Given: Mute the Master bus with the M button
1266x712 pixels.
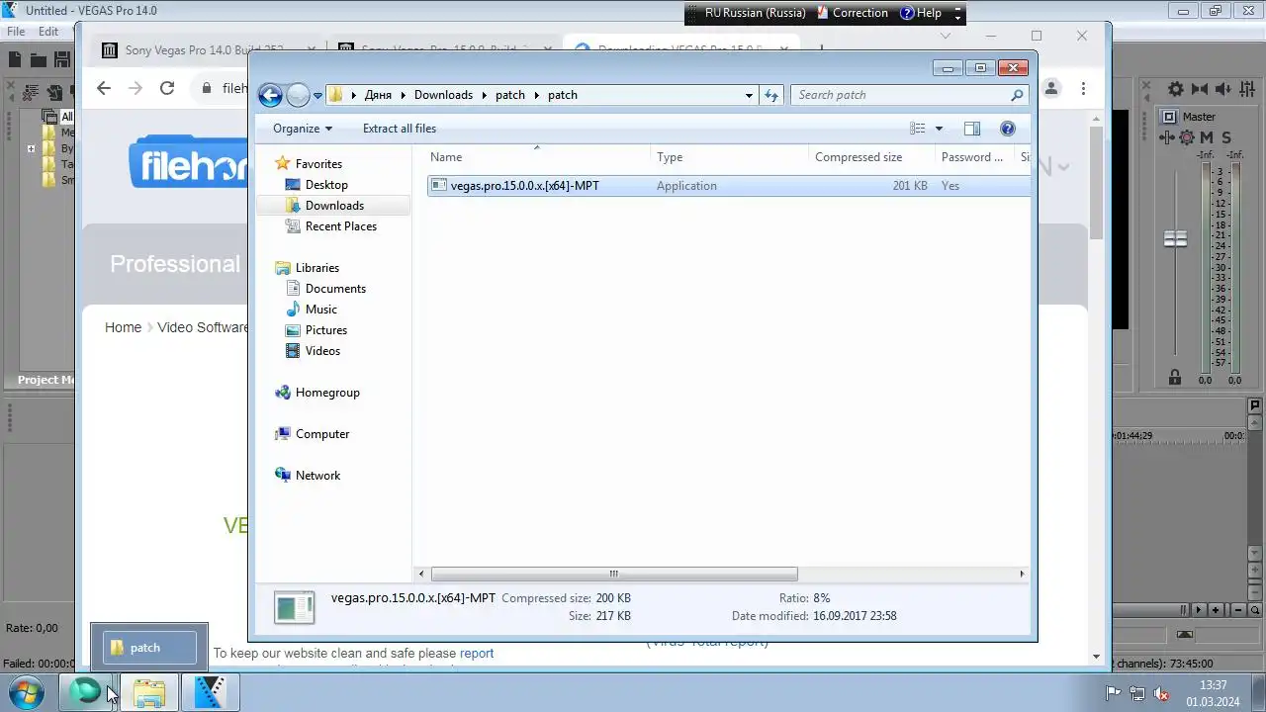Looking at the screenshot, I should [1207, 137].
